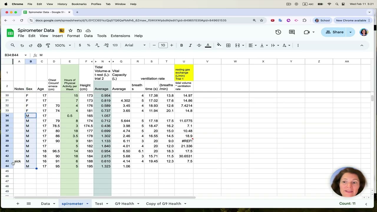
Task: Open the Arial font dropdown
Action: [135, 45]
